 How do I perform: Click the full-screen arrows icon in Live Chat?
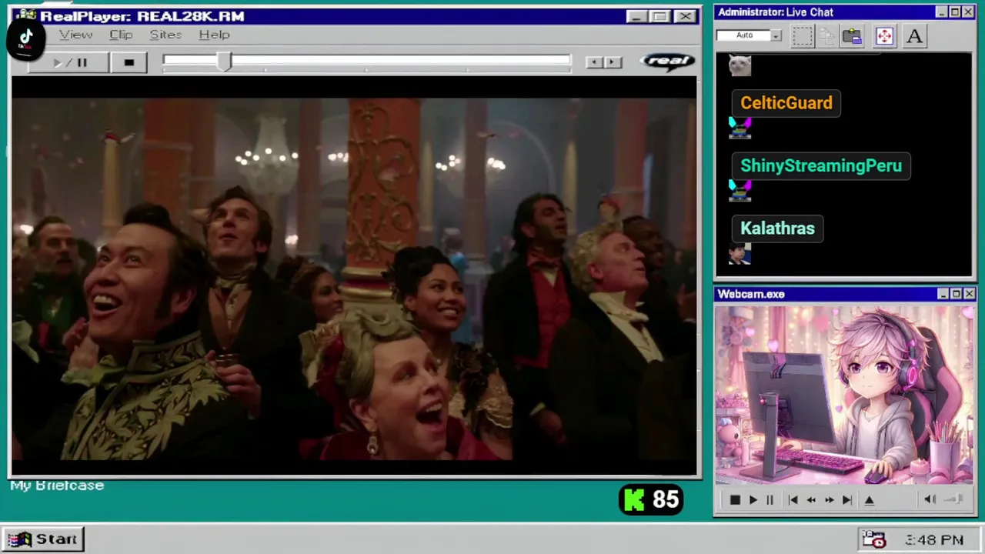(x=884, y=36)
